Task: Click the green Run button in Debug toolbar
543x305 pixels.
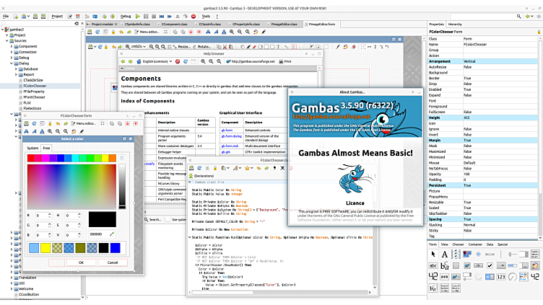Action: [137, 15]
